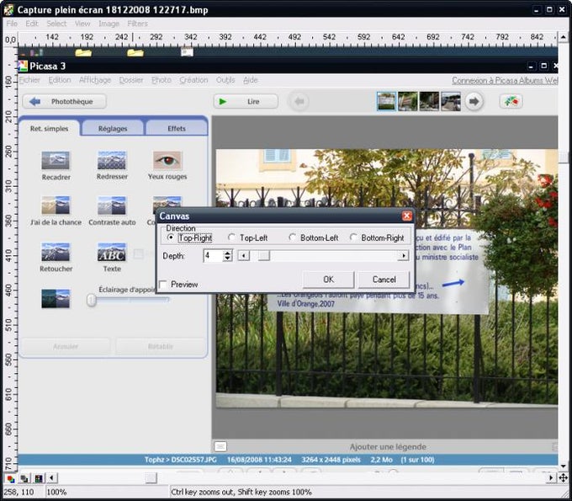Viewport: 572px width, 501px height.
Task: Click the Photothèque back button
Action: pos(64,102)
